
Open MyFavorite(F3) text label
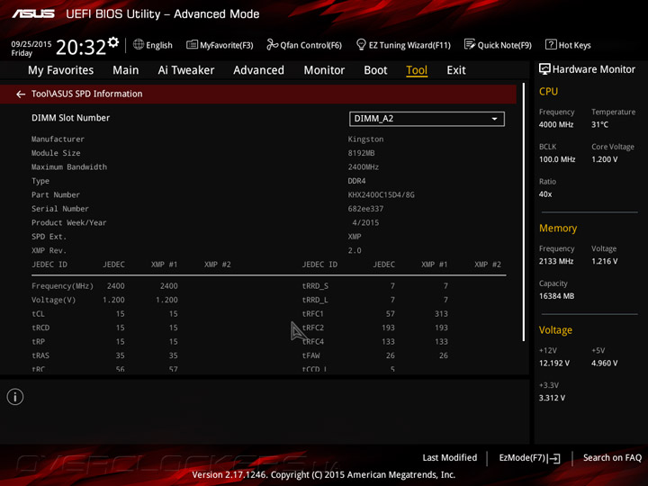(227, 45)
